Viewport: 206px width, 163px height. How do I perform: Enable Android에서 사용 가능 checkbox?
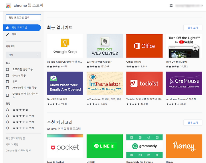[x=7, y=88]
